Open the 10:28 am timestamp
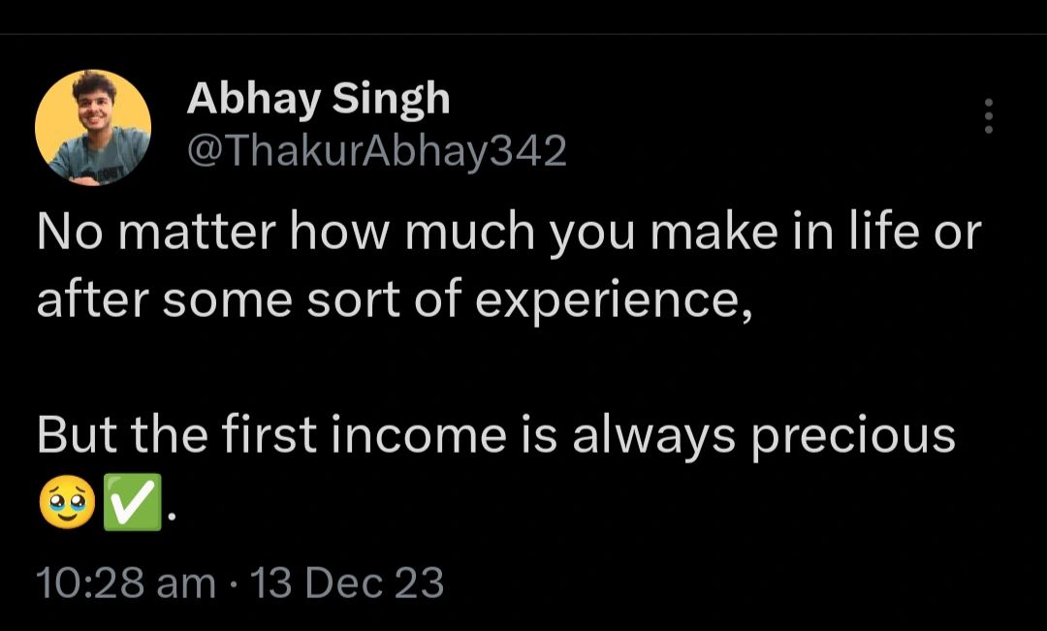 126,584
